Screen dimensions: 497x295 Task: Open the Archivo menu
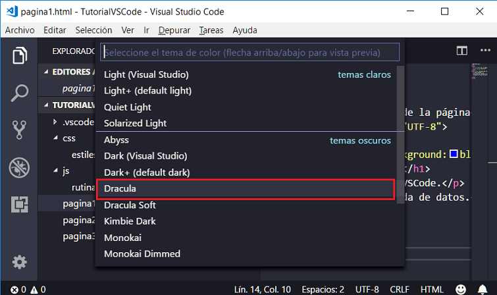[x=20, y=30]
